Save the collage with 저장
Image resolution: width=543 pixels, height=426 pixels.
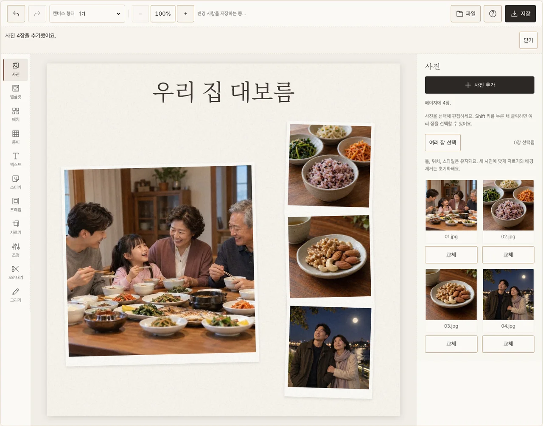point(521,14)
